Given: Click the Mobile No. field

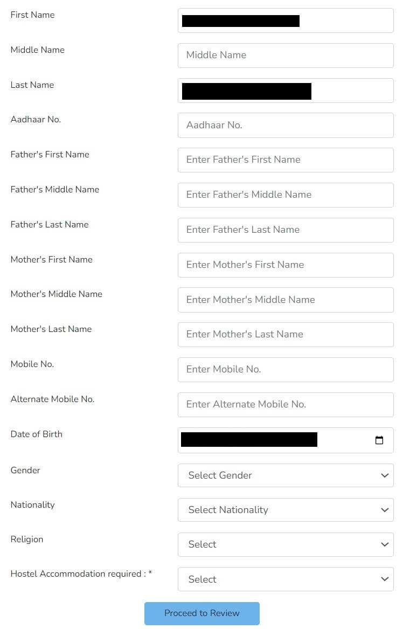Looking at the screenshot, I should (x=286, y=369).
